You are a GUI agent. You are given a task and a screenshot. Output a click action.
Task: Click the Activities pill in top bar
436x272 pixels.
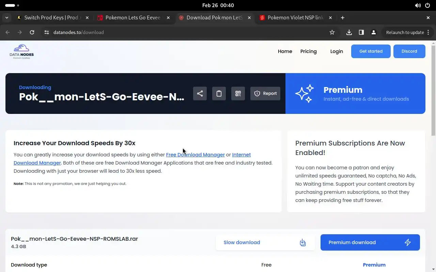[x=12, y=5]
